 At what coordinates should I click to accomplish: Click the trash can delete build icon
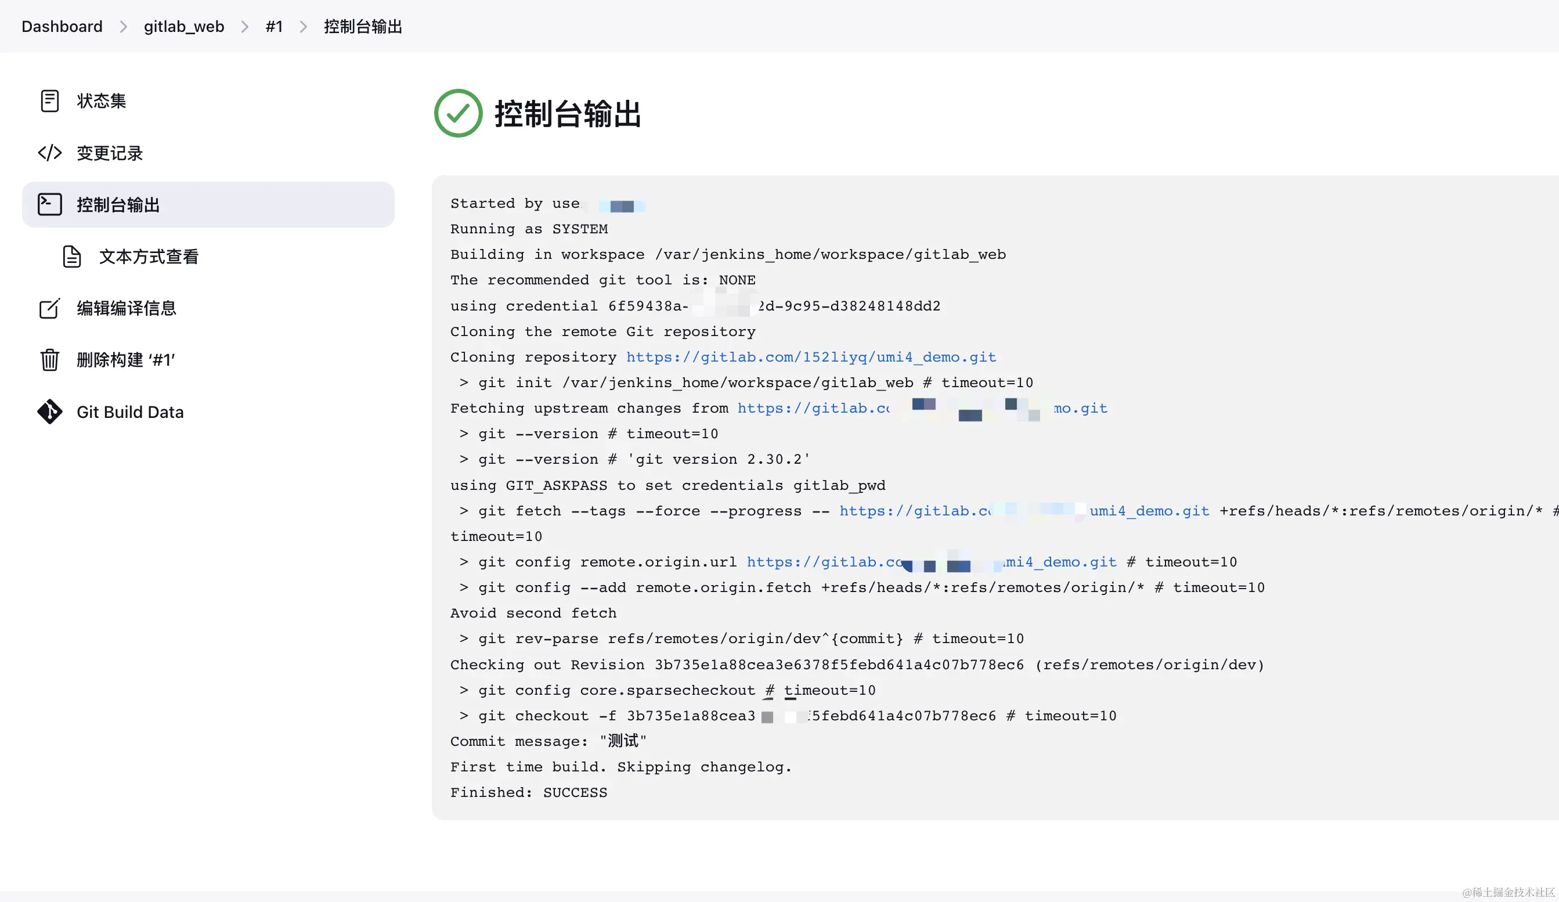(x=49, y=359)
